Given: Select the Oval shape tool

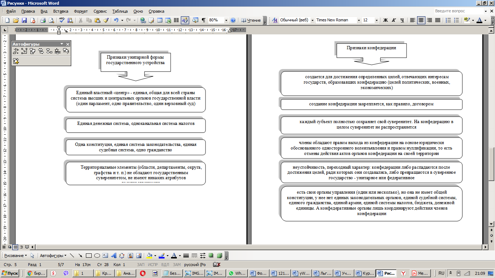Looking at the screenshot, I should pyautogui.click(x=97, y=256).
